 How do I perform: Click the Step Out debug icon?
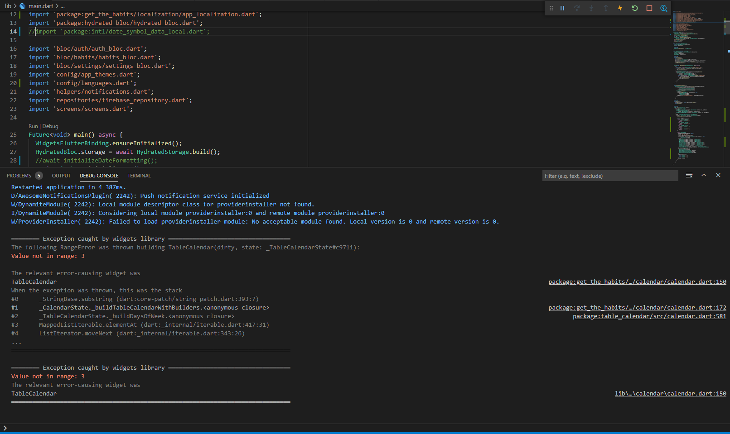606,8
